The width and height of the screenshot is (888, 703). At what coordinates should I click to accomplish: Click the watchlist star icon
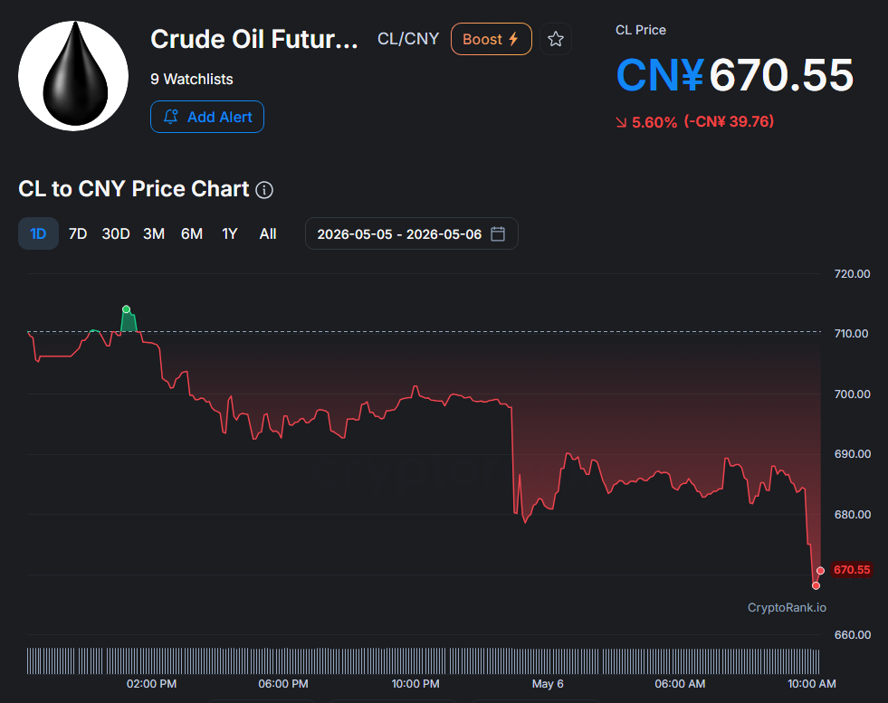(556, 39)
